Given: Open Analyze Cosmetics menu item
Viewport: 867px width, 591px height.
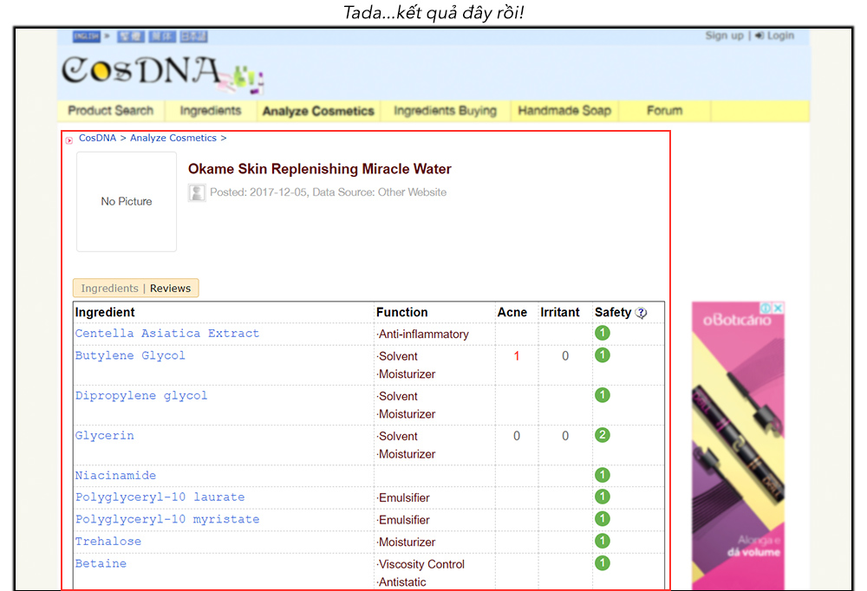Looking at the screenshot, I should (318, 111).
